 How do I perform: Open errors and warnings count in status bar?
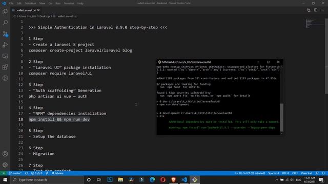(36, 173)
